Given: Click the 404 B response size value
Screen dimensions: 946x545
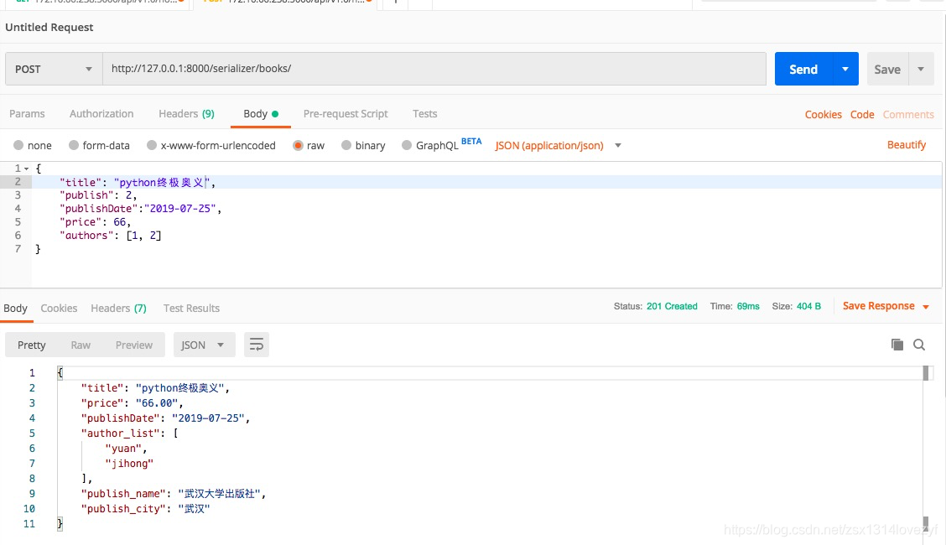Looking at the screenshot, I should [x=808, y=306].
